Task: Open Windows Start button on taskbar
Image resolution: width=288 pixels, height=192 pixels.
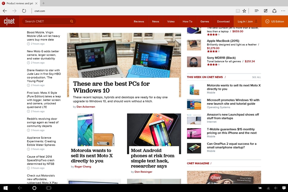Action: tap(6, 188)
